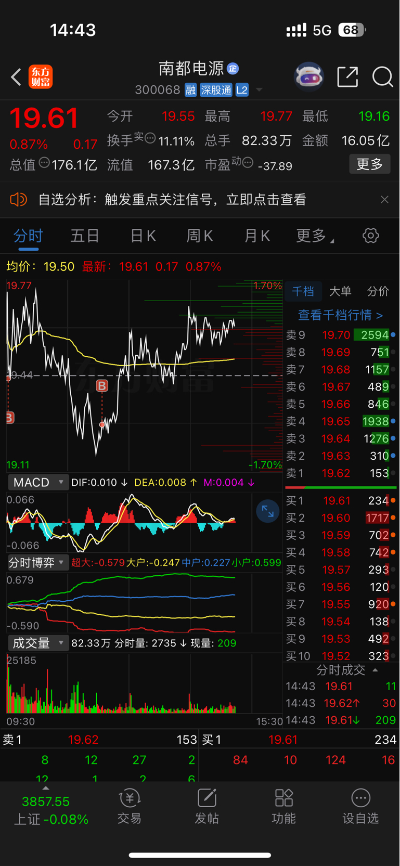The height and width of the screenshot is (866, 400).
Task: Open the MACD indicator dropdown
Action: pyautogui.click(x=38, y=482)
